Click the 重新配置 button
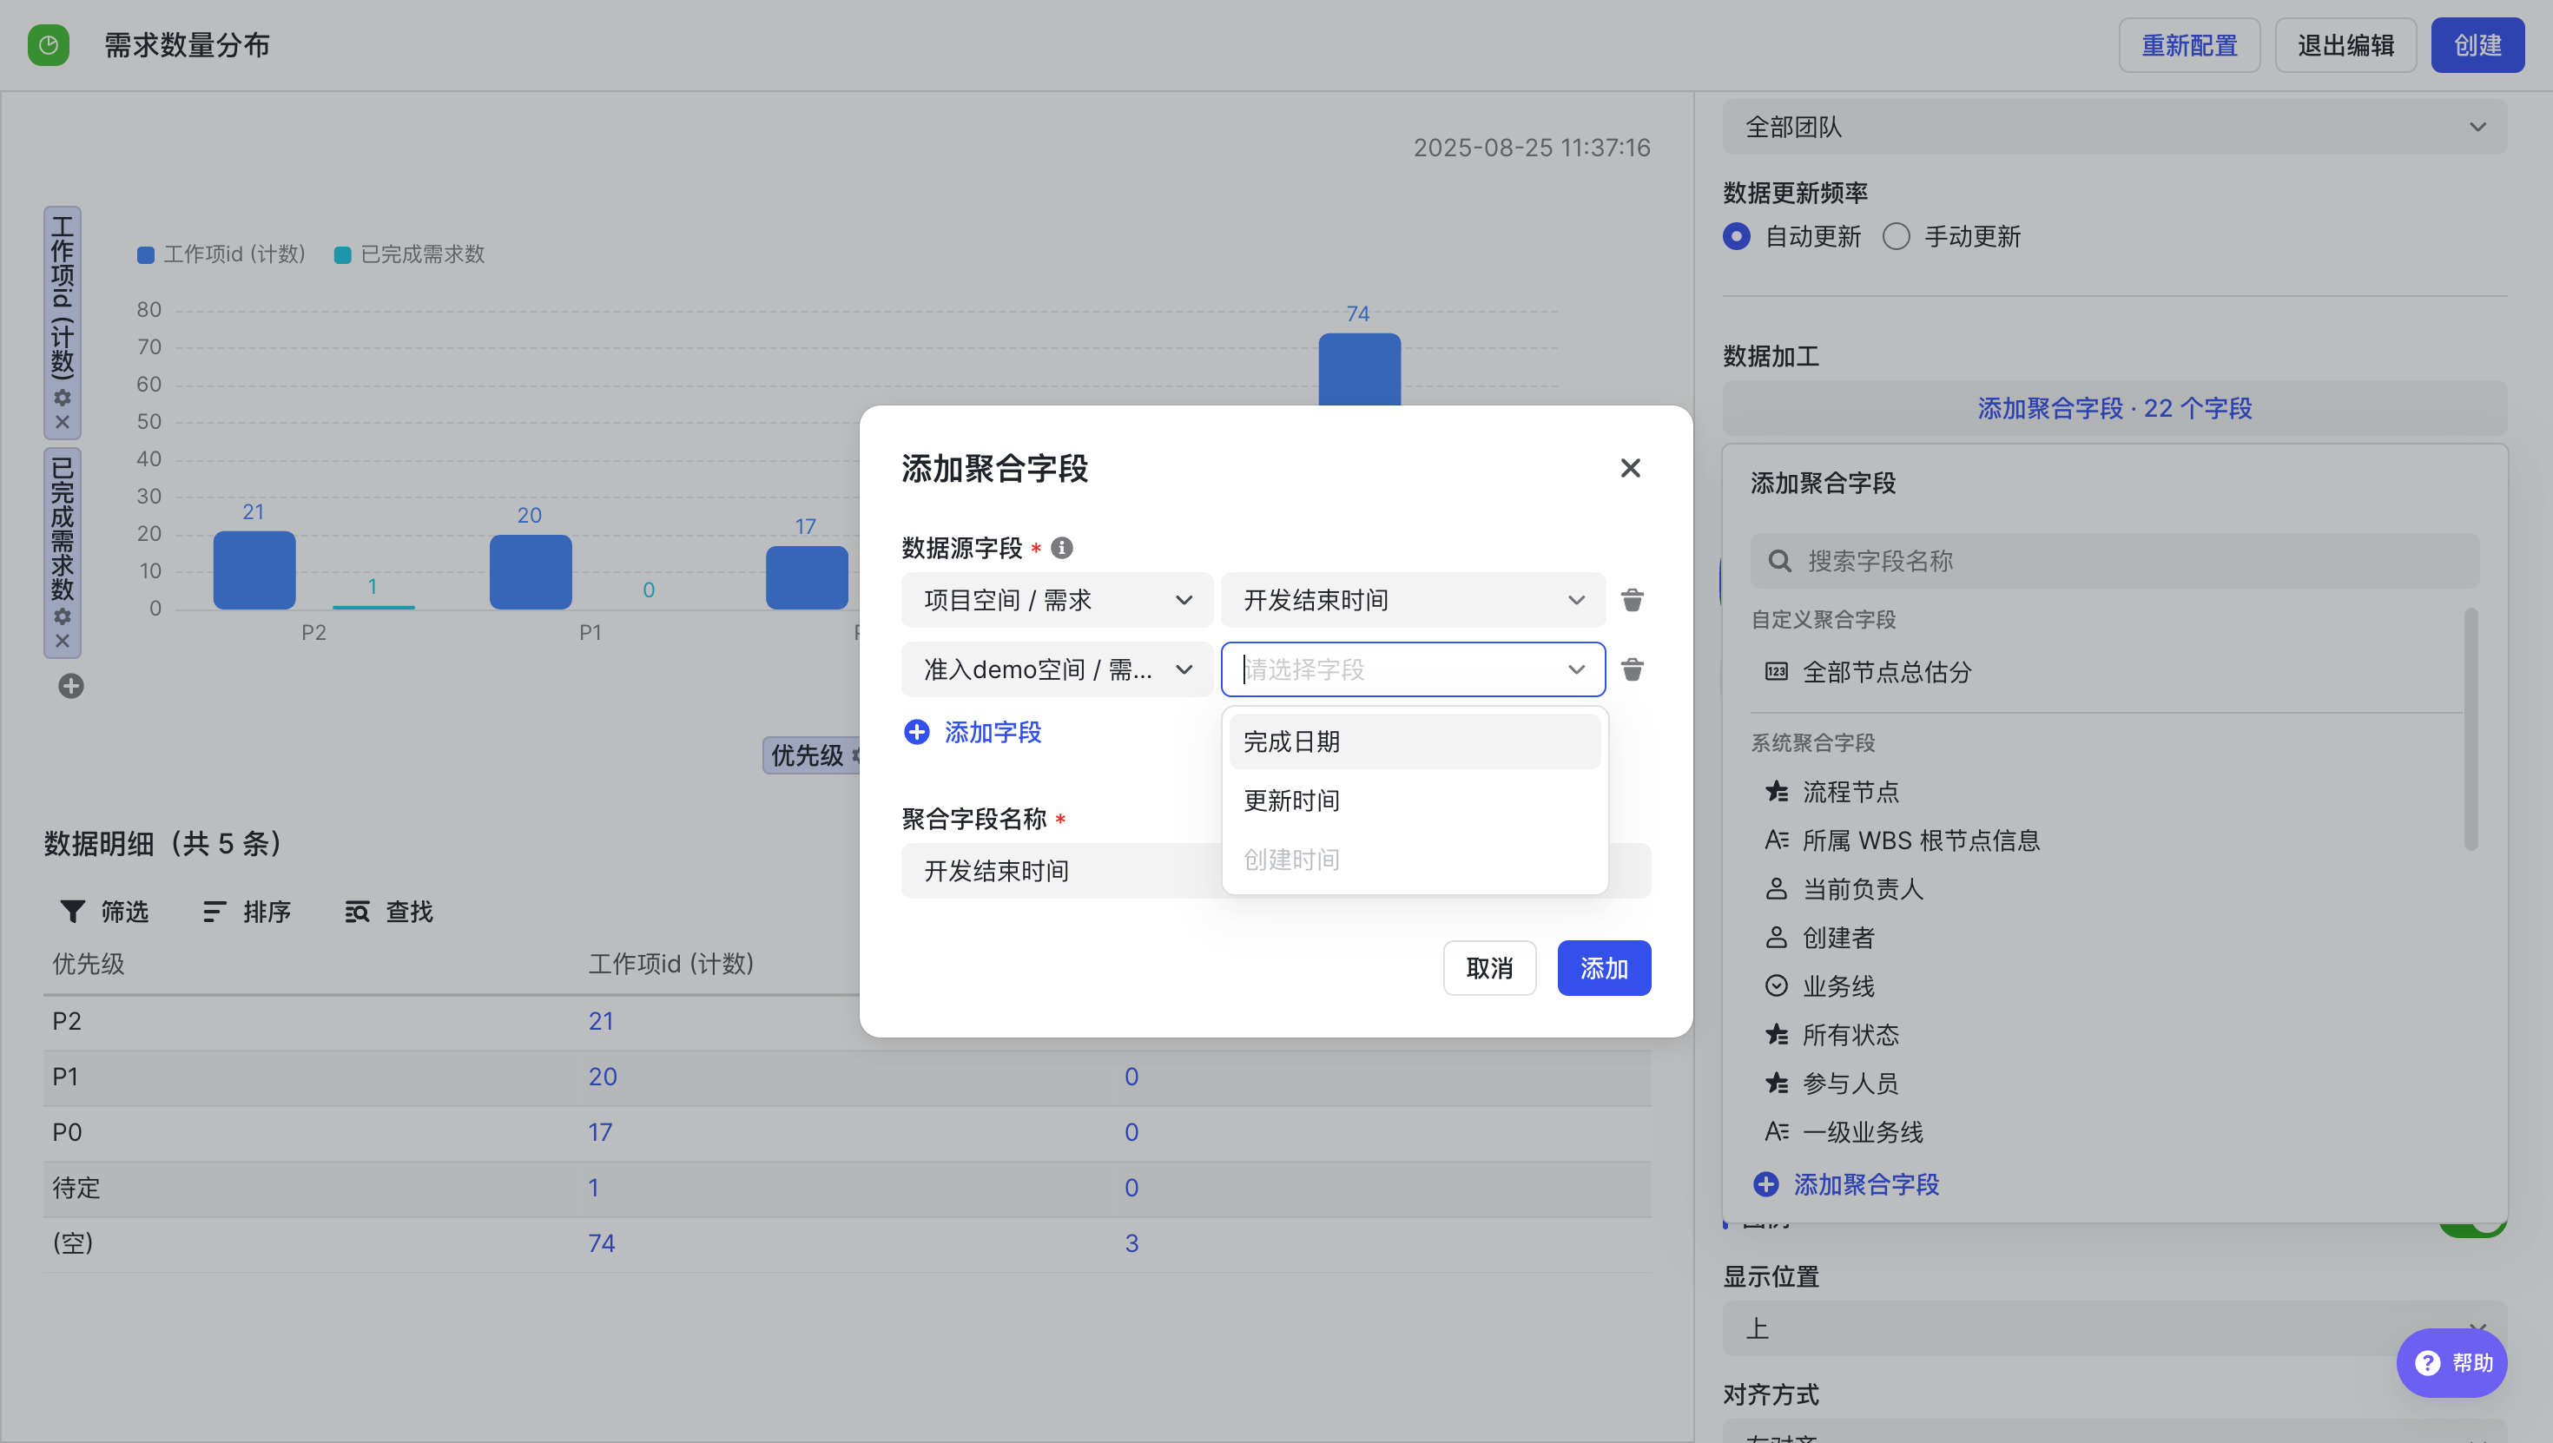 click(x=2189, y=46)
